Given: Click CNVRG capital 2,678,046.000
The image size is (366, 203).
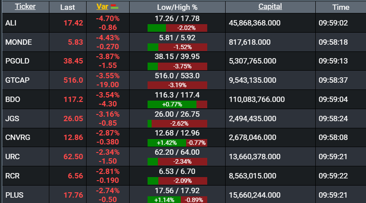Looking at the screenshot, I should [253, 137].
